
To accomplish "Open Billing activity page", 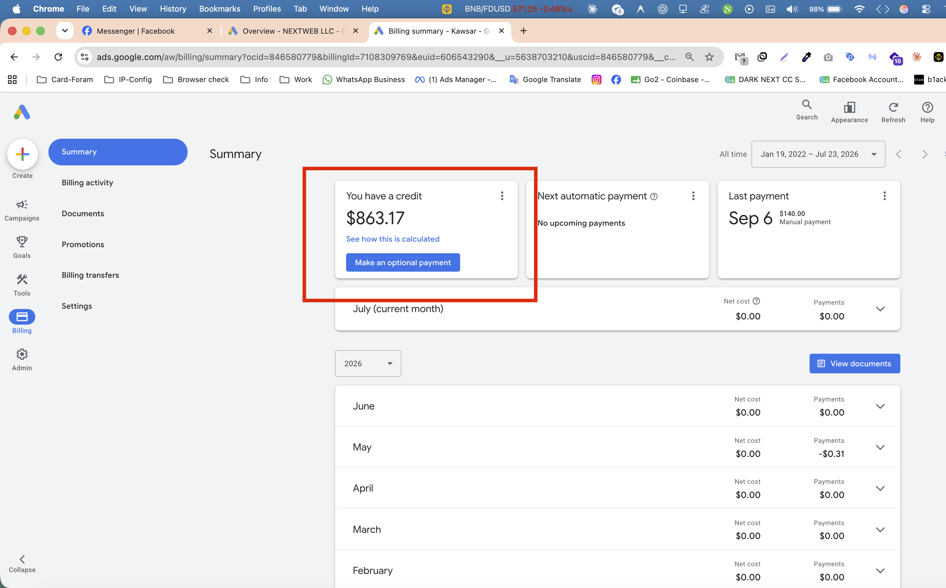I will pos(87,183).
